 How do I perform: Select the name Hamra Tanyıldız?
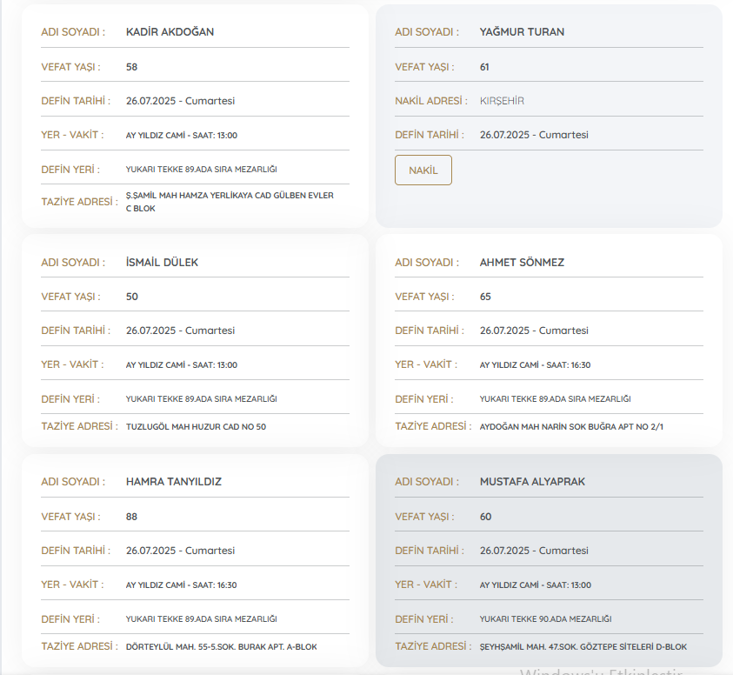tap(175, 482)
